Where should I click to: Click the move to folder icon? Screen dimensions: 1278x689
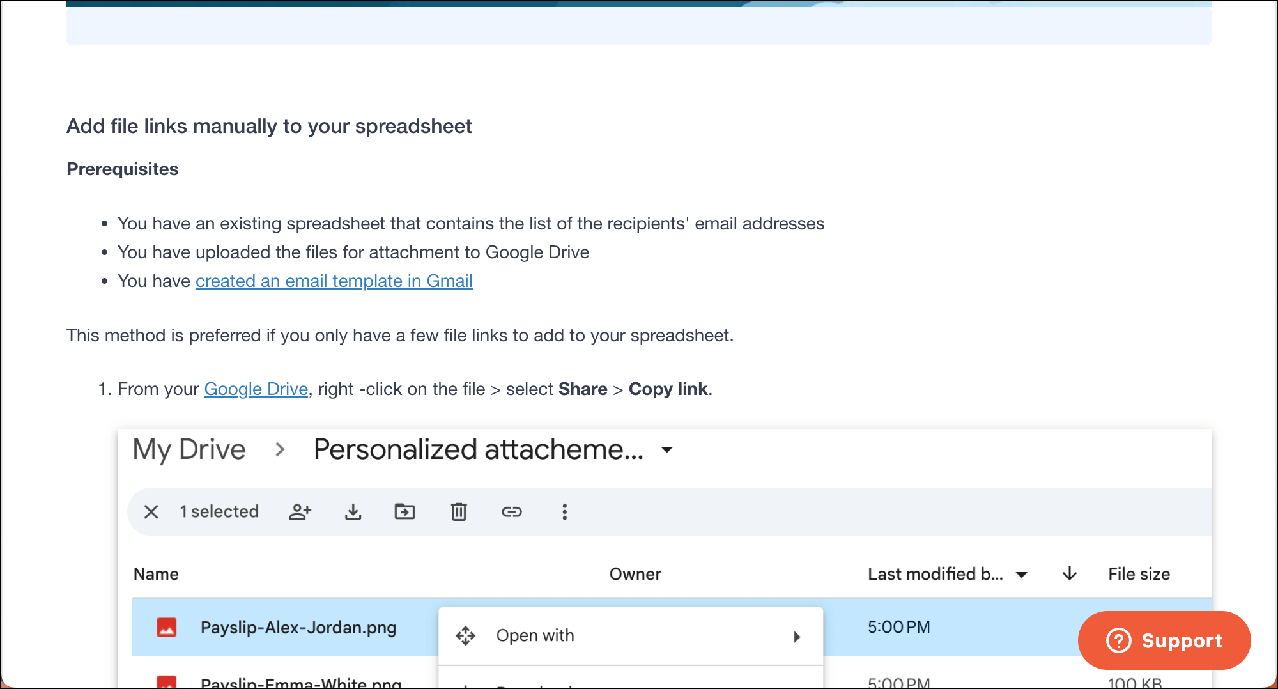pyautogui.click(x=404, y=512)
